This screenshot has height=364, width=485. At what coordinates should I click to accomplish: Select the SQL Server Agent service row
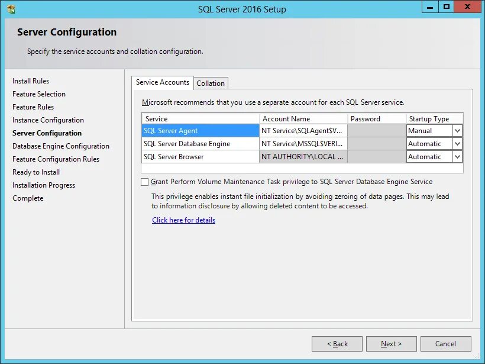pos(201,131)
